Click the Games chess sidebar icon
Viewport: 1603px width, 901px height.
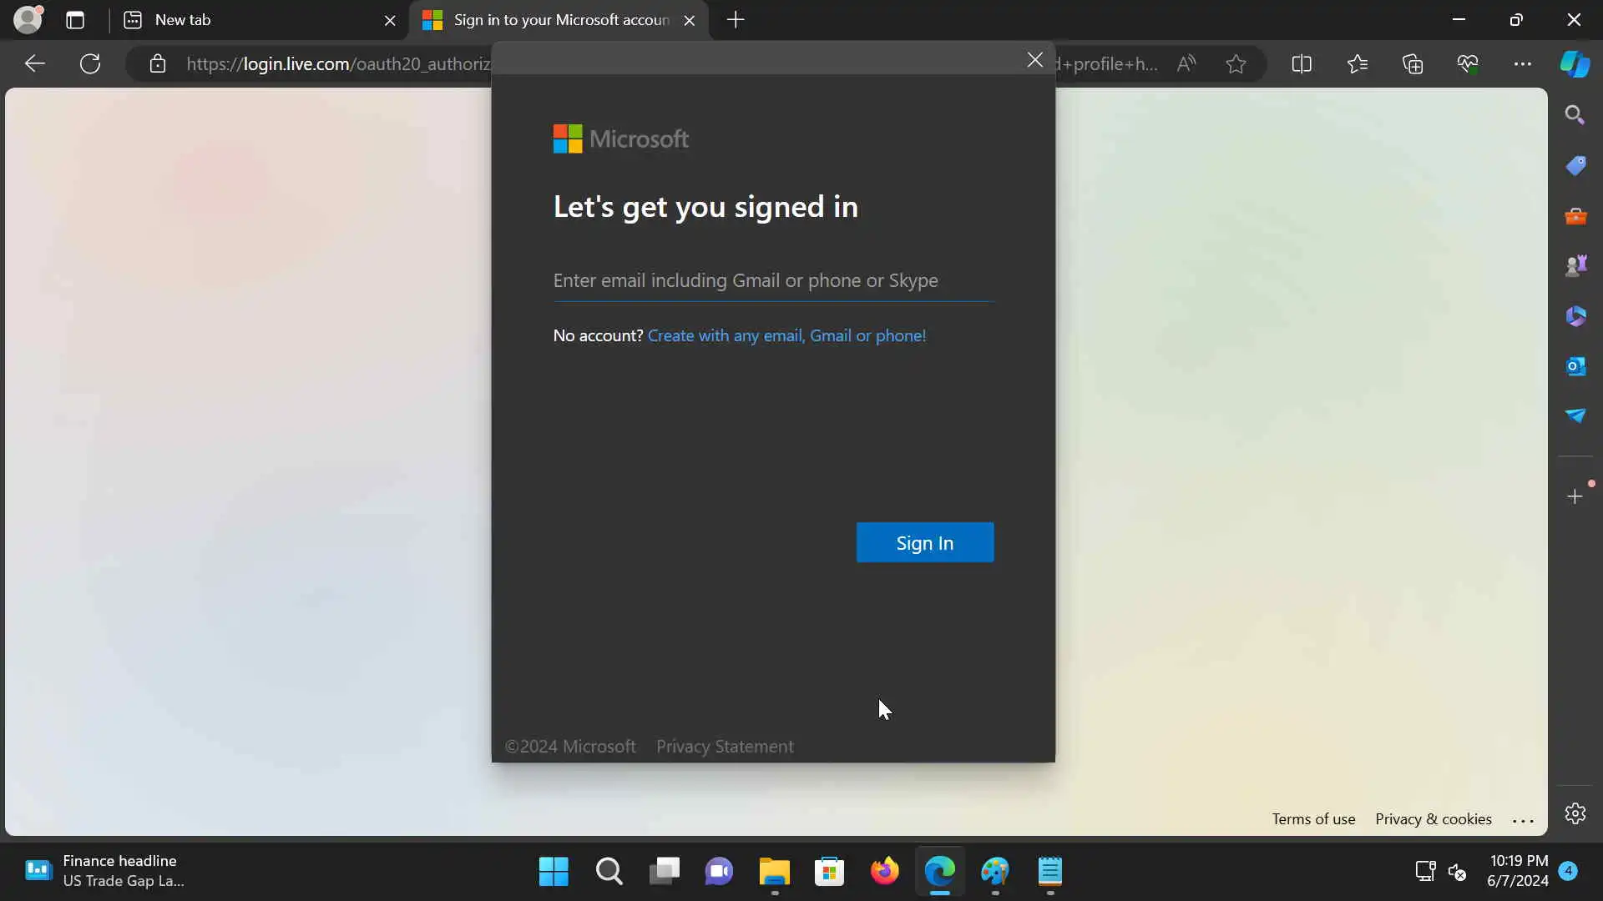(x=1575, y=266)
